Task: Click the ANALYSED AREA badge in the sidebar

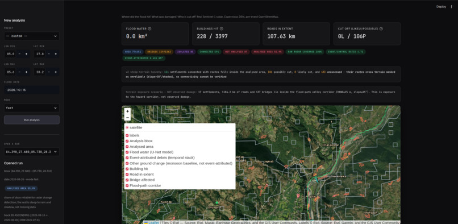Action: pyautogui.click(x=21, y=188)
